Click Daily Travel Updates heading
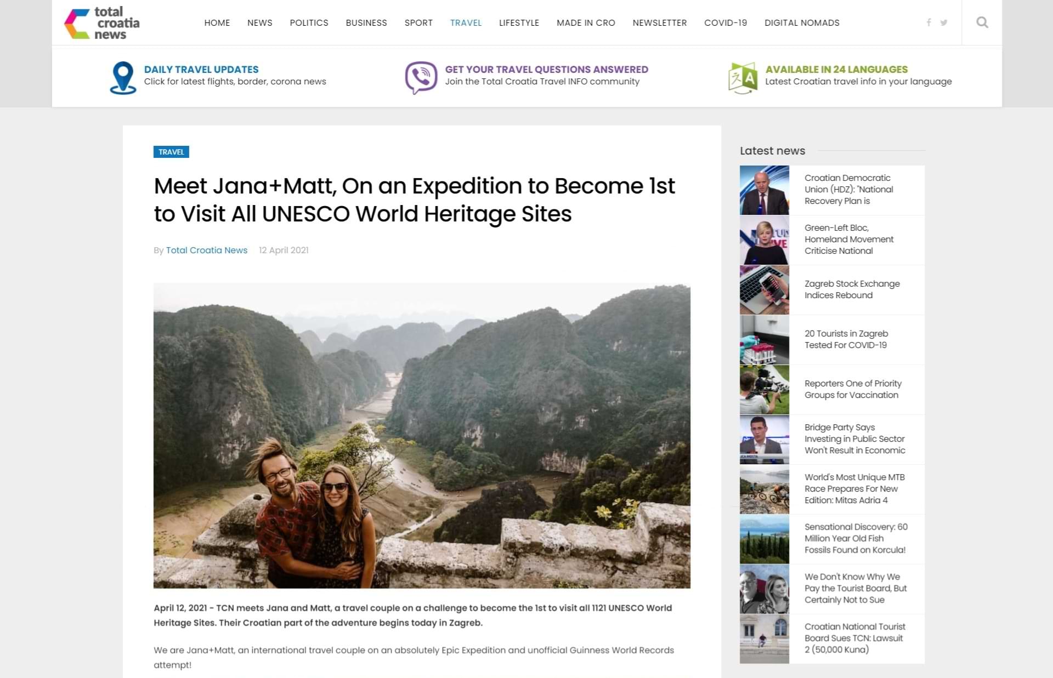1053x678 pixels. tap(201, 70)
